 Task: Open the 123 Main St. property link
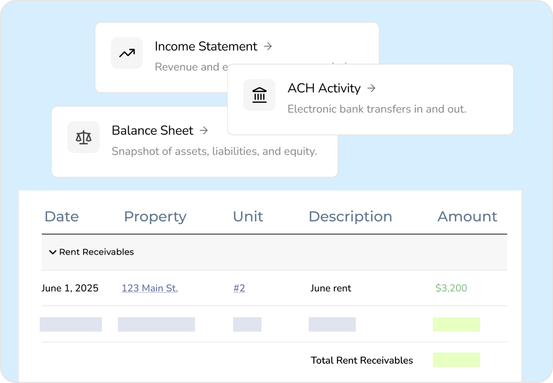150,288
